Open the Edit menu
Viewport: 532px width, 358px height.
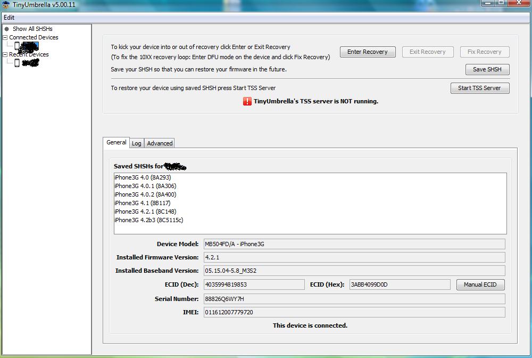9,18
